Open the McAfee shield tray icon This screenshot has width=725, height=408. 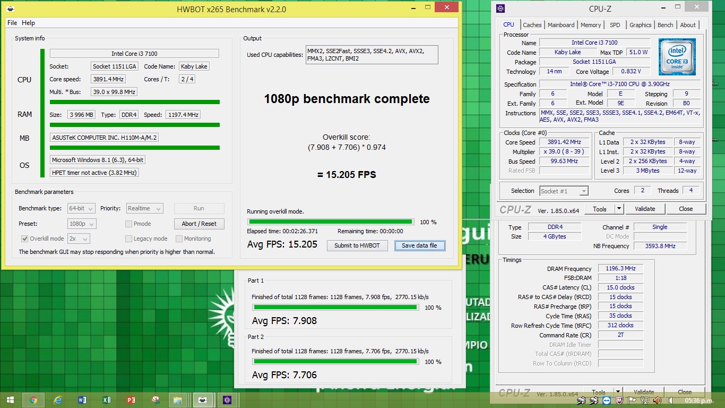point(619,400)
